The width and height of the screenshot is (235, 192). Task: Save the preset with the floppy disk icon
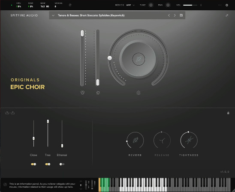click(x=181, y=15)
